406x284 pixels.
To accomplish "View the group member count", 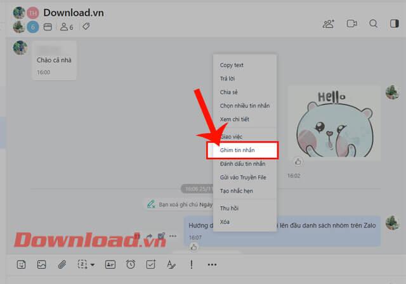I will 67,27.
